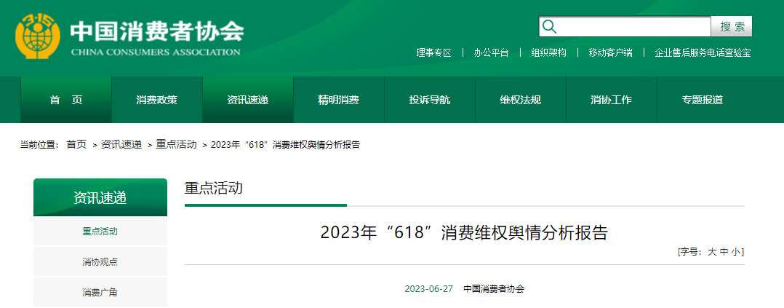Select 消费广角 in the sidebar

100,293
